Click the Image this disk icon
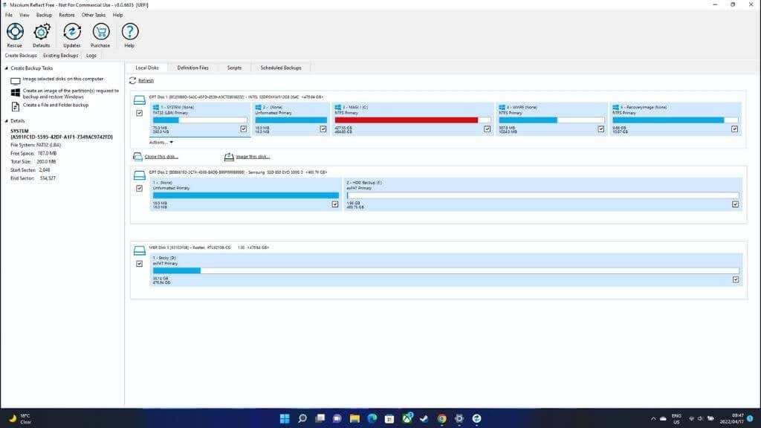 pyautogui.click(x=229, y=157)
